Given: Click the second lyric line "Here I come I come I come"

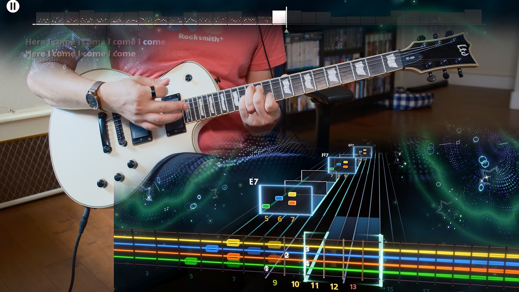Looking at the screenshot, I should (x=81, y=54).
